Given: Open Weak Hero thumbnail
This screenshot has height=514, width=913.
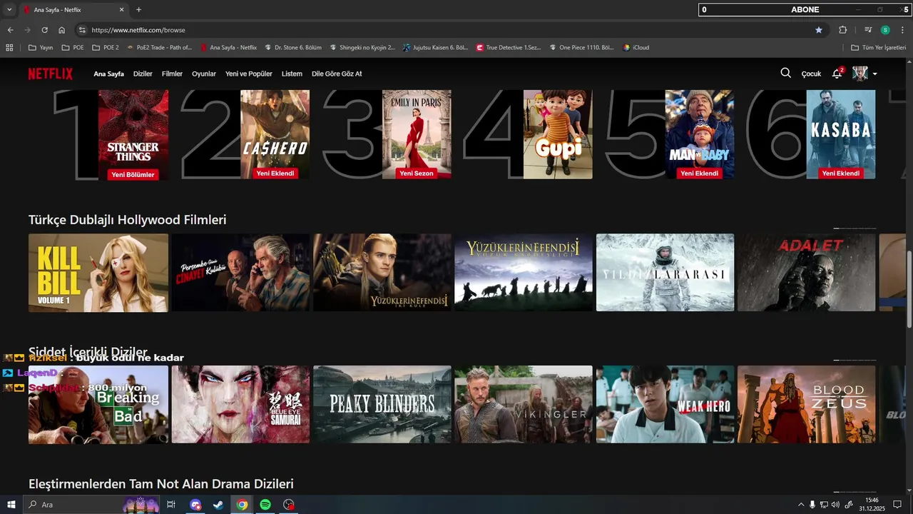Looking at the screenshot, I should (x=665, y=405).
